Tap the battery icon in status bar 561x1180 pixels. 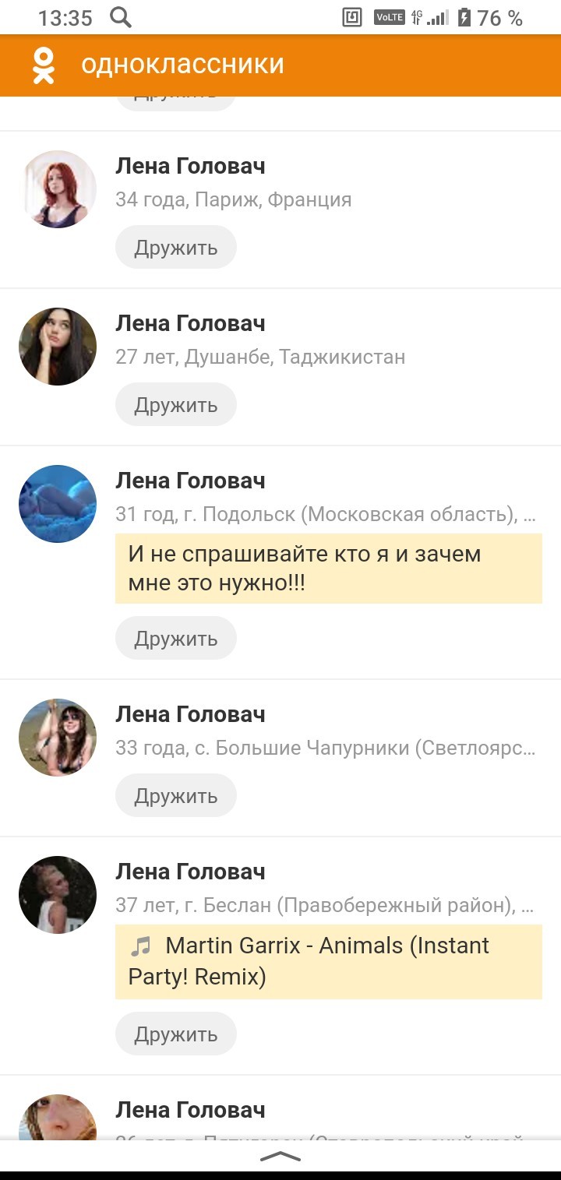coord(464,17)
